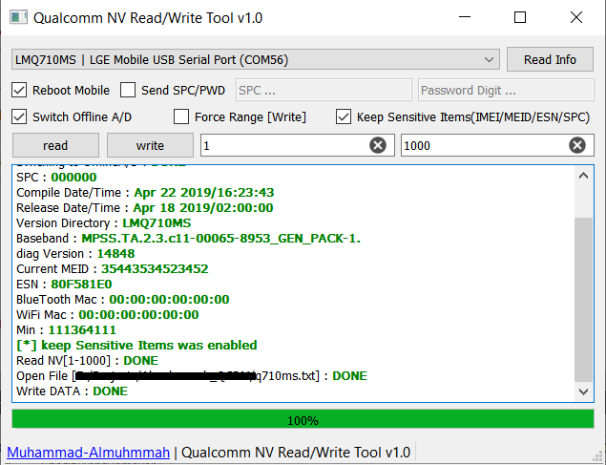This screenshot has width=606, height=465.
Task: Click the Open File q710ms.txt line
Action: [192, 375]
